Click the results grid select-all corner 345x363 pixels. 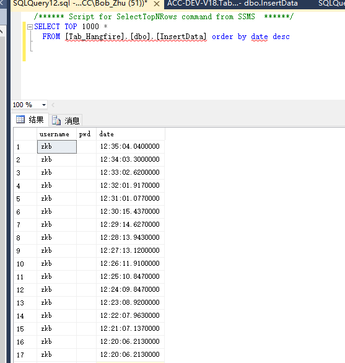[25, 134]
